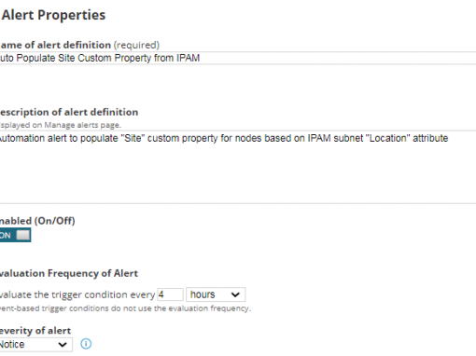Viewport: 476px width, 356px height.
Task: Click the ON text inside the enabled switch
Action: coord(6,236)
